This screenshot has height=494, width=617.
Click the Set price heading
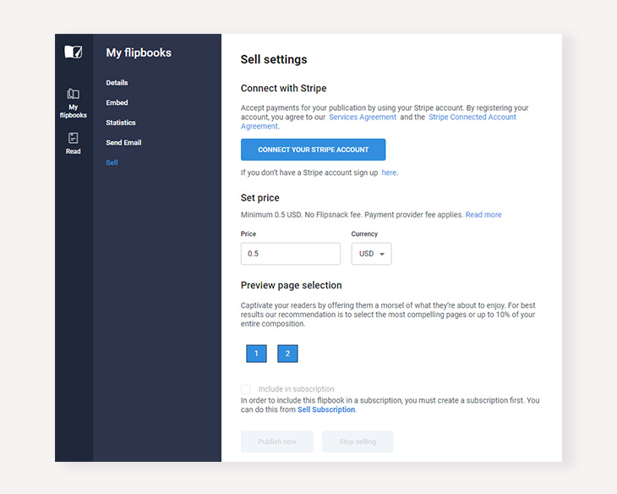[260, 198]
